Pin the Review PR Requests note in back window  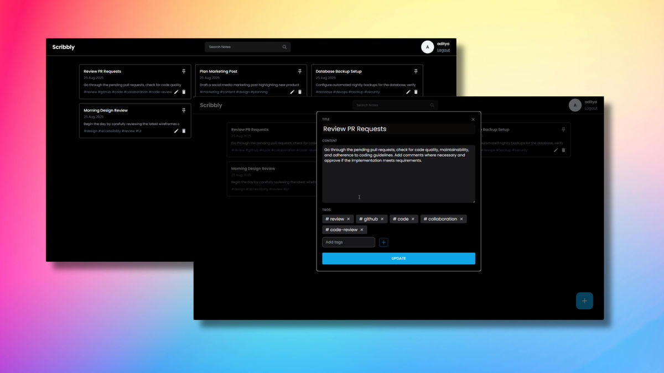[x=184, y=71]
